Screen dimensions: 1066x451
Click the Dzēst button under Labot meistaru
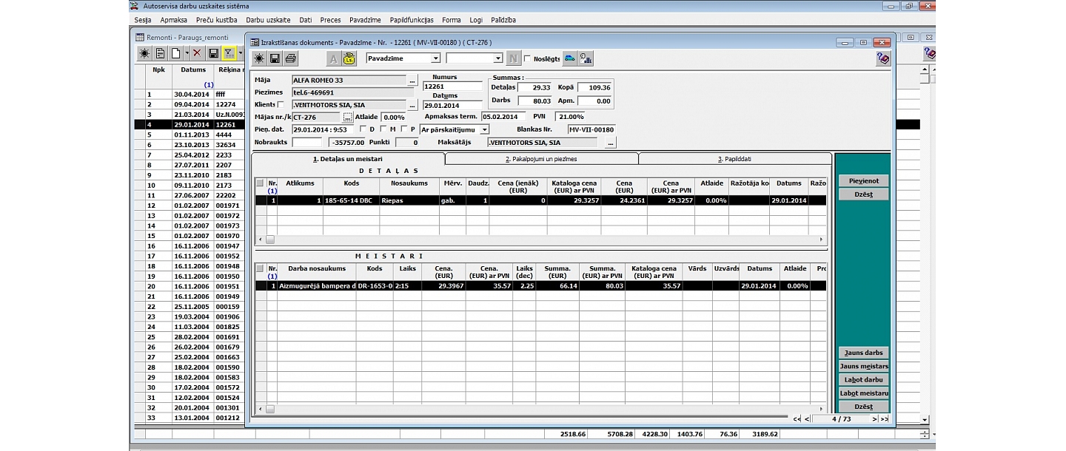tap(864, 407)
